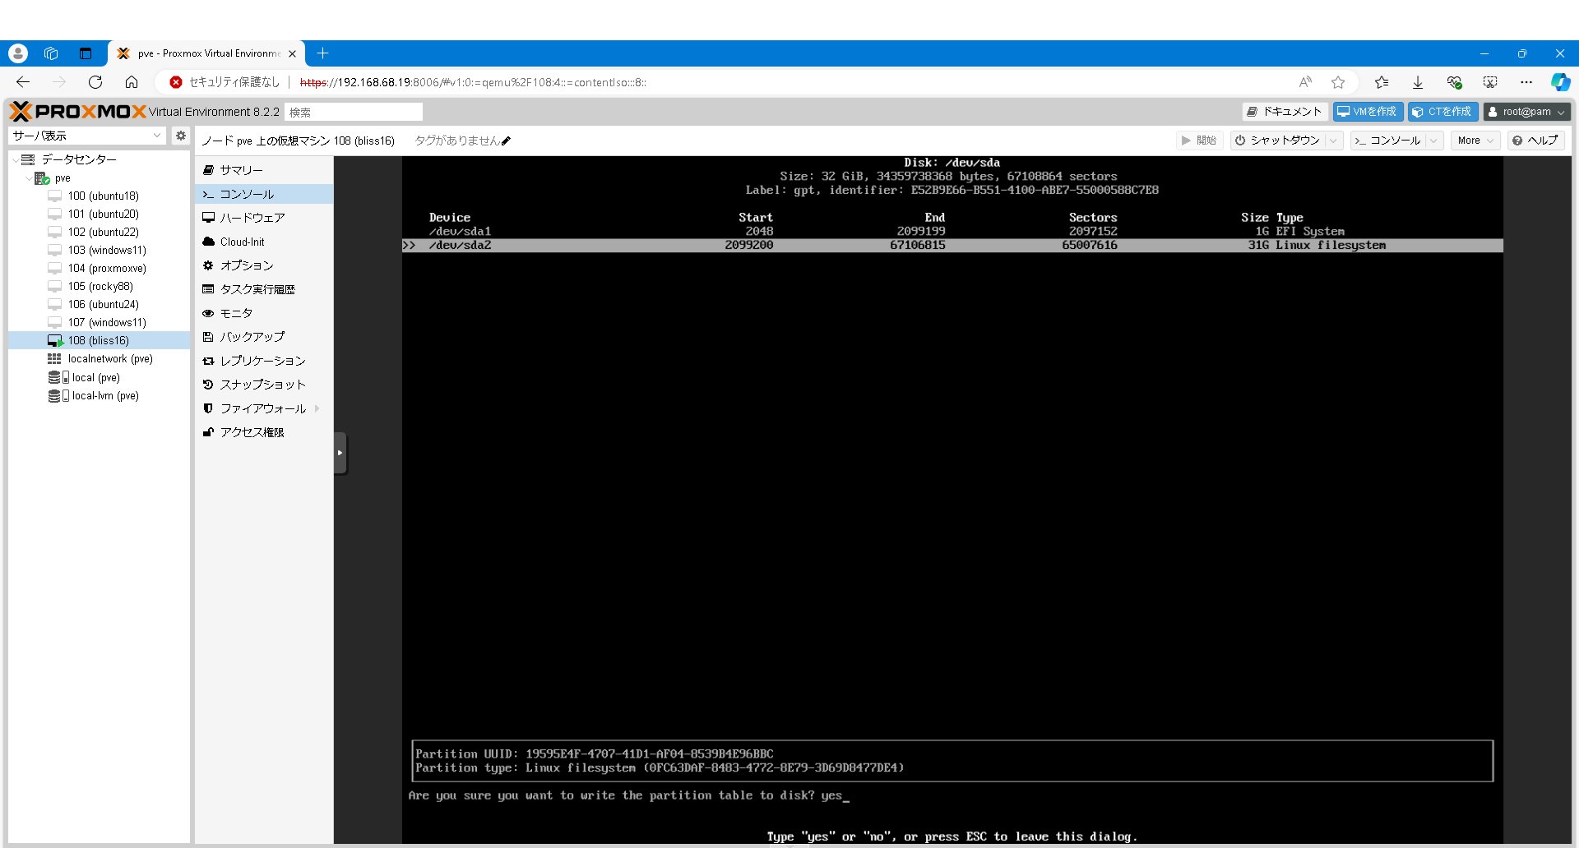Viewport: 1579px width, 848px height.
Task: Collapse the pve node in tree
Action: (29, 177)
